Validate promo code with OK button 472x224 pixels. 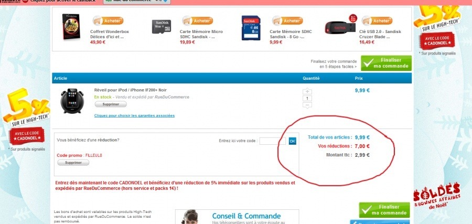[x=292, y=141]
